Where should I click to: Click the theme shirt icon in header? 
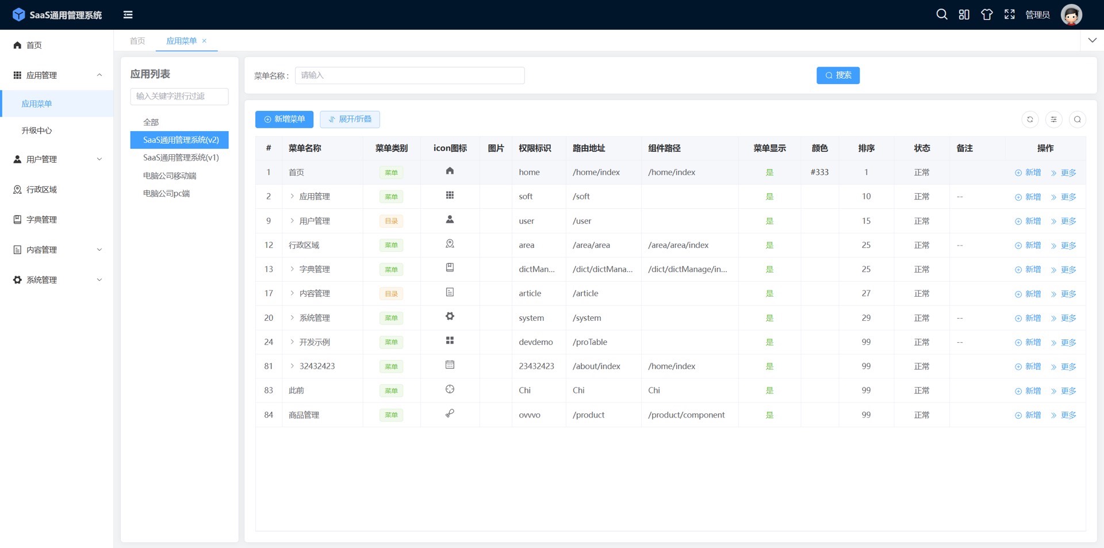(x=987, y=14)
